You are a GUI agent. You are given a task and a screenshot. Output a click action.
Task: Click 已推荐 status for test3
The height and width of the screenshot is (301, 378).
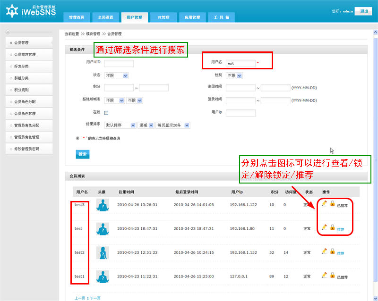coord(342,205)
